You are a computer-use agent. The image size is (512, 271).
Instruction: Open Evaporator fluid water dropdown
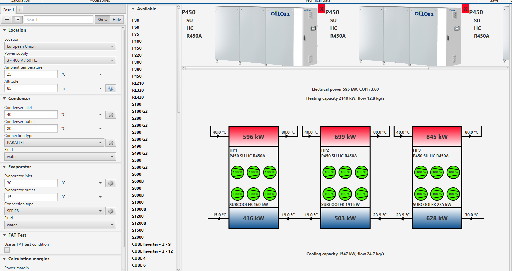(x=60, y=225)
